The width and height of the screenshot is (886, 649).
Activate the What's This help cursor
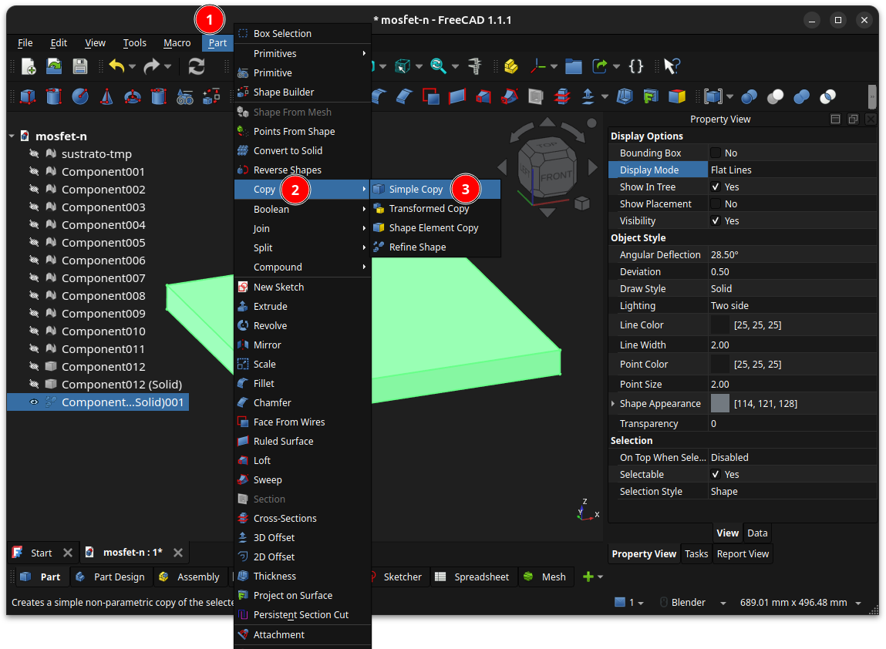coord(672,66)
